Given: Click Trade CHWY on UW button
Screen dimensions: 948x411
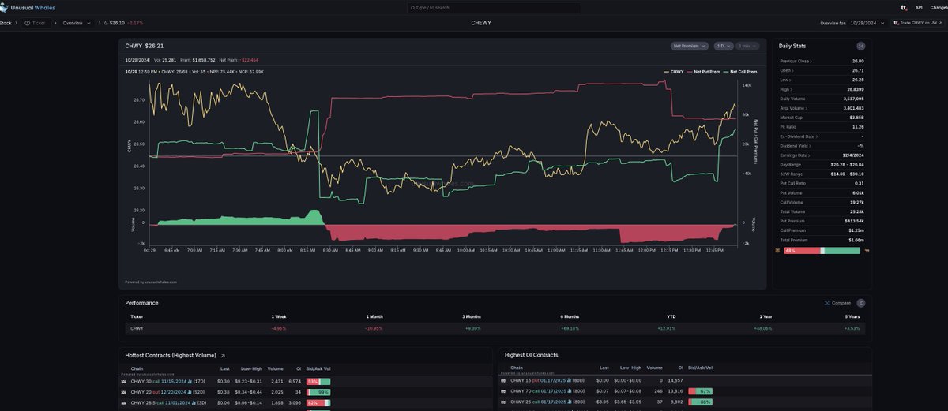Looking at the screenshot, I should tap(919, 23).
